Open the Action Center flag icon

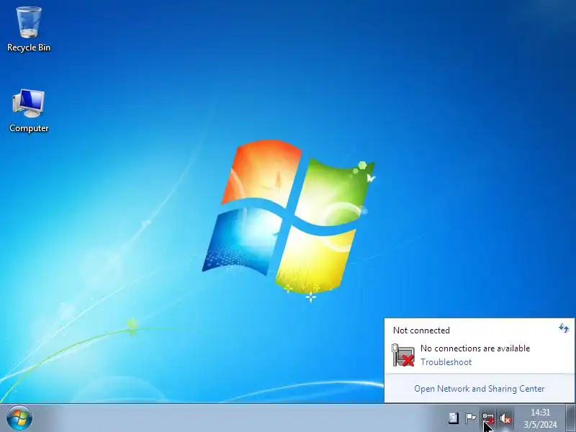[470, 418]
